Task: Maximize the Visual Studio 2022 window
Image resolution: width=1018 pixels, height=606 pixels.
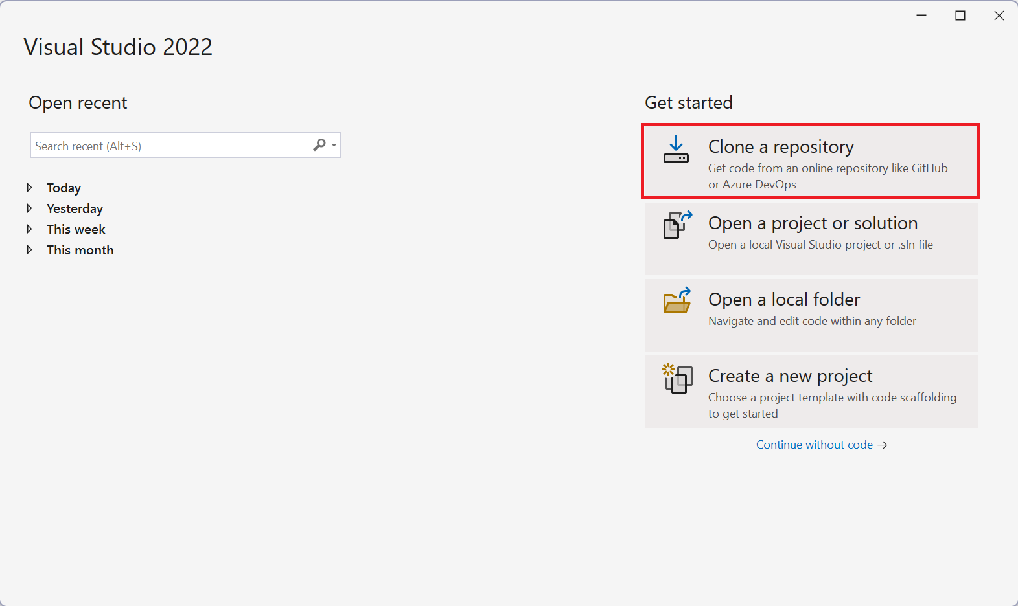Action: point(960,16)
